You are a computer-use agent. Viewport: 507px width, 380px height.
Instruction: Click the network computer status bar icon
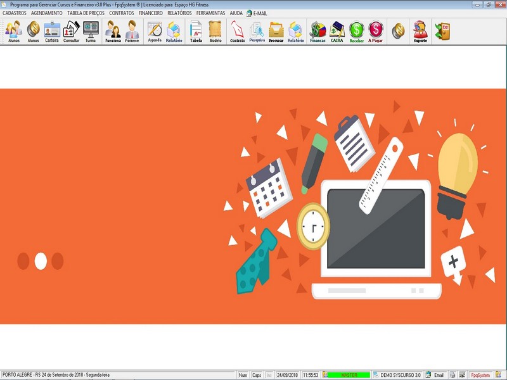[x=462, y=375]
